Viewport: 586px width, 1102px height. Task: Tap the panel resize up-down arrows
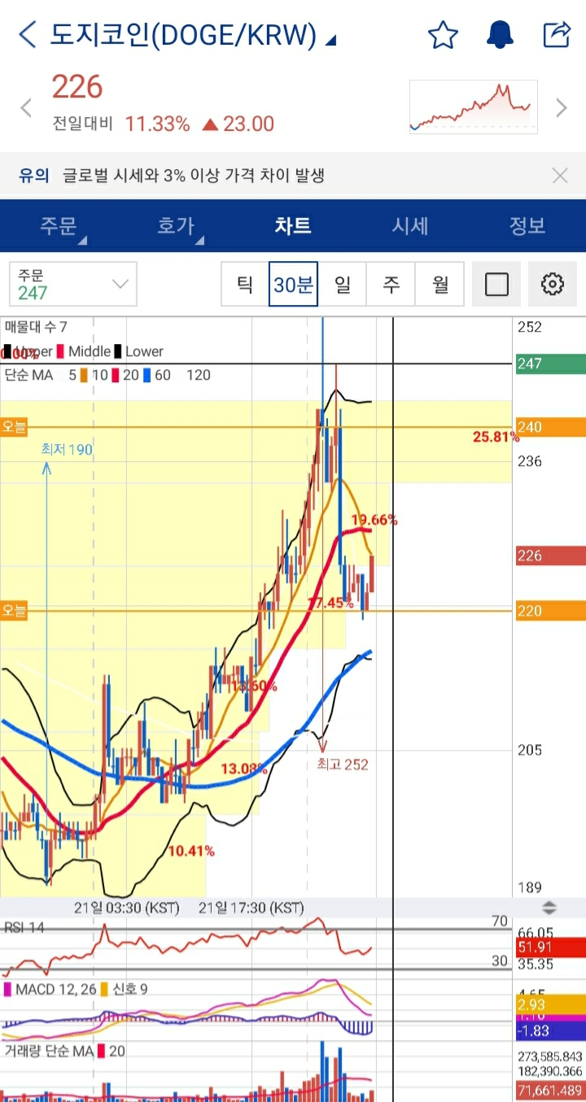pyautogui.click(x=549, y=908)
